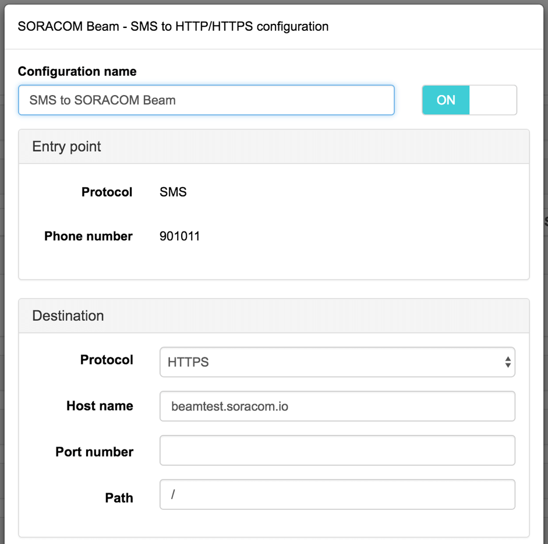
Task: Select the phone number 901011 value
Action: [179, 236]
